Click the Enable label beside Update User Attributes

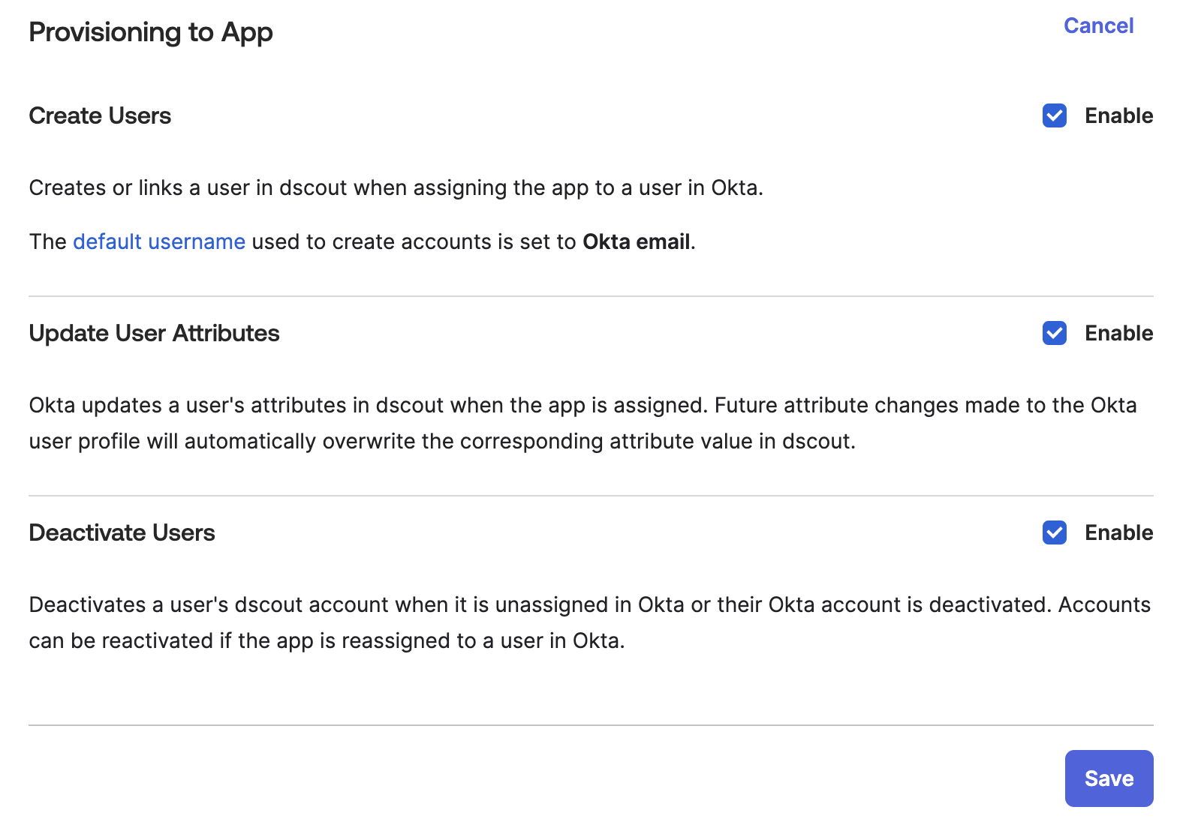pos(1118,333)
